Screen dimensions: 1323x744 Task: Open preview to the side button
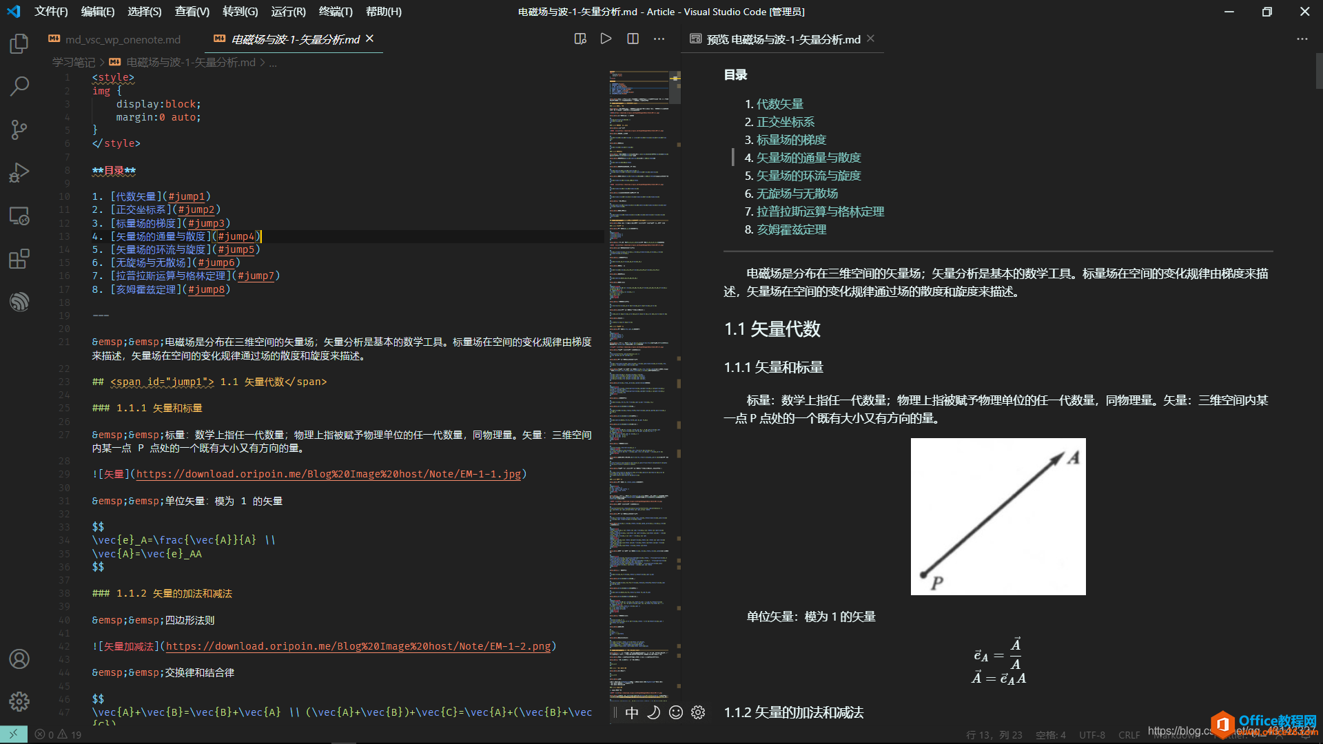coord(580,39)
